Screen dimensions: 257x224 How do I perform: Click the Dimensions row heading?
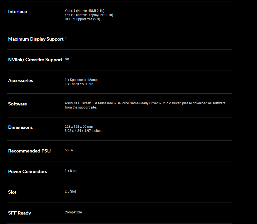point(20,127)
